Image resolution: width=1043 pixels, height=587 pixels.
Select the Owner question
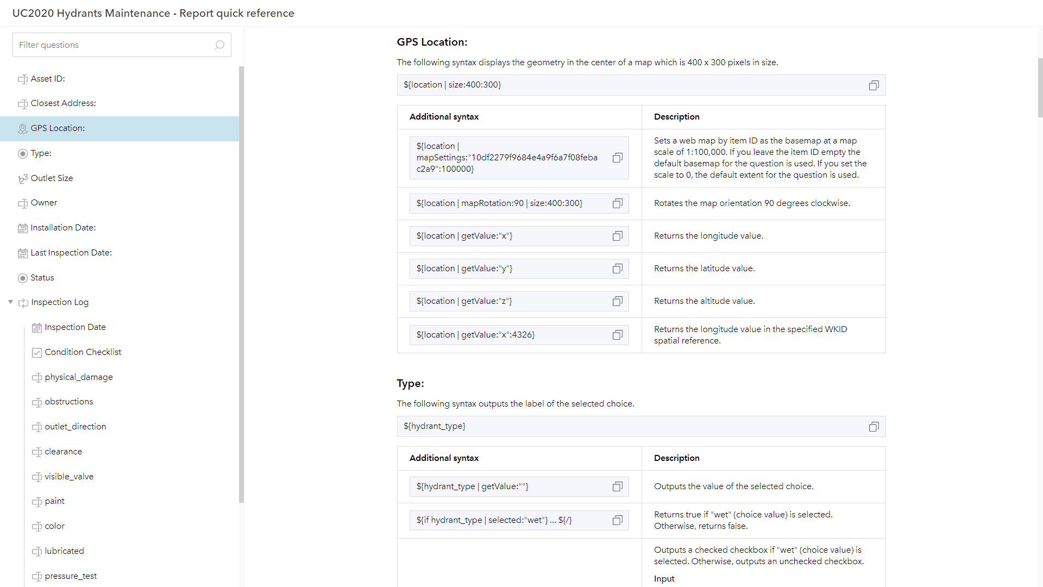(120, 203)
